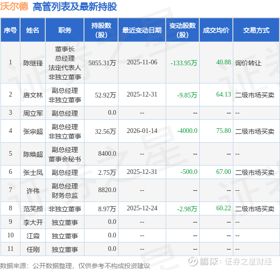Click the name 张士凤

(33, 173)
